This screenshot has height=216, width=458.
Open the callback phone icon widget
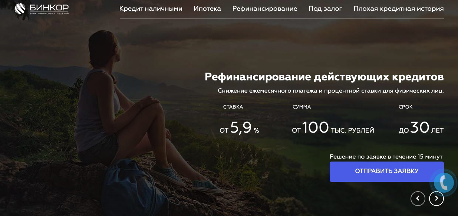point(444,182)
